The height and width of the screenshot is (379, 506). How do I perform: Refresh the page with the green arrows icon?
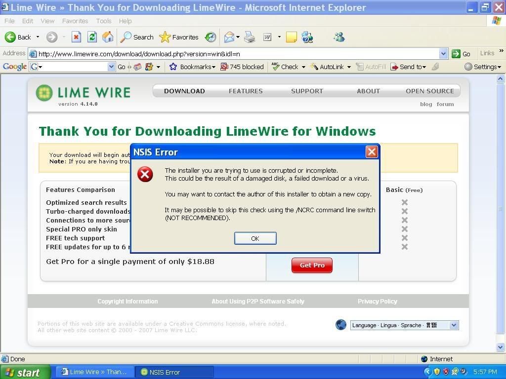click(92, 37)
